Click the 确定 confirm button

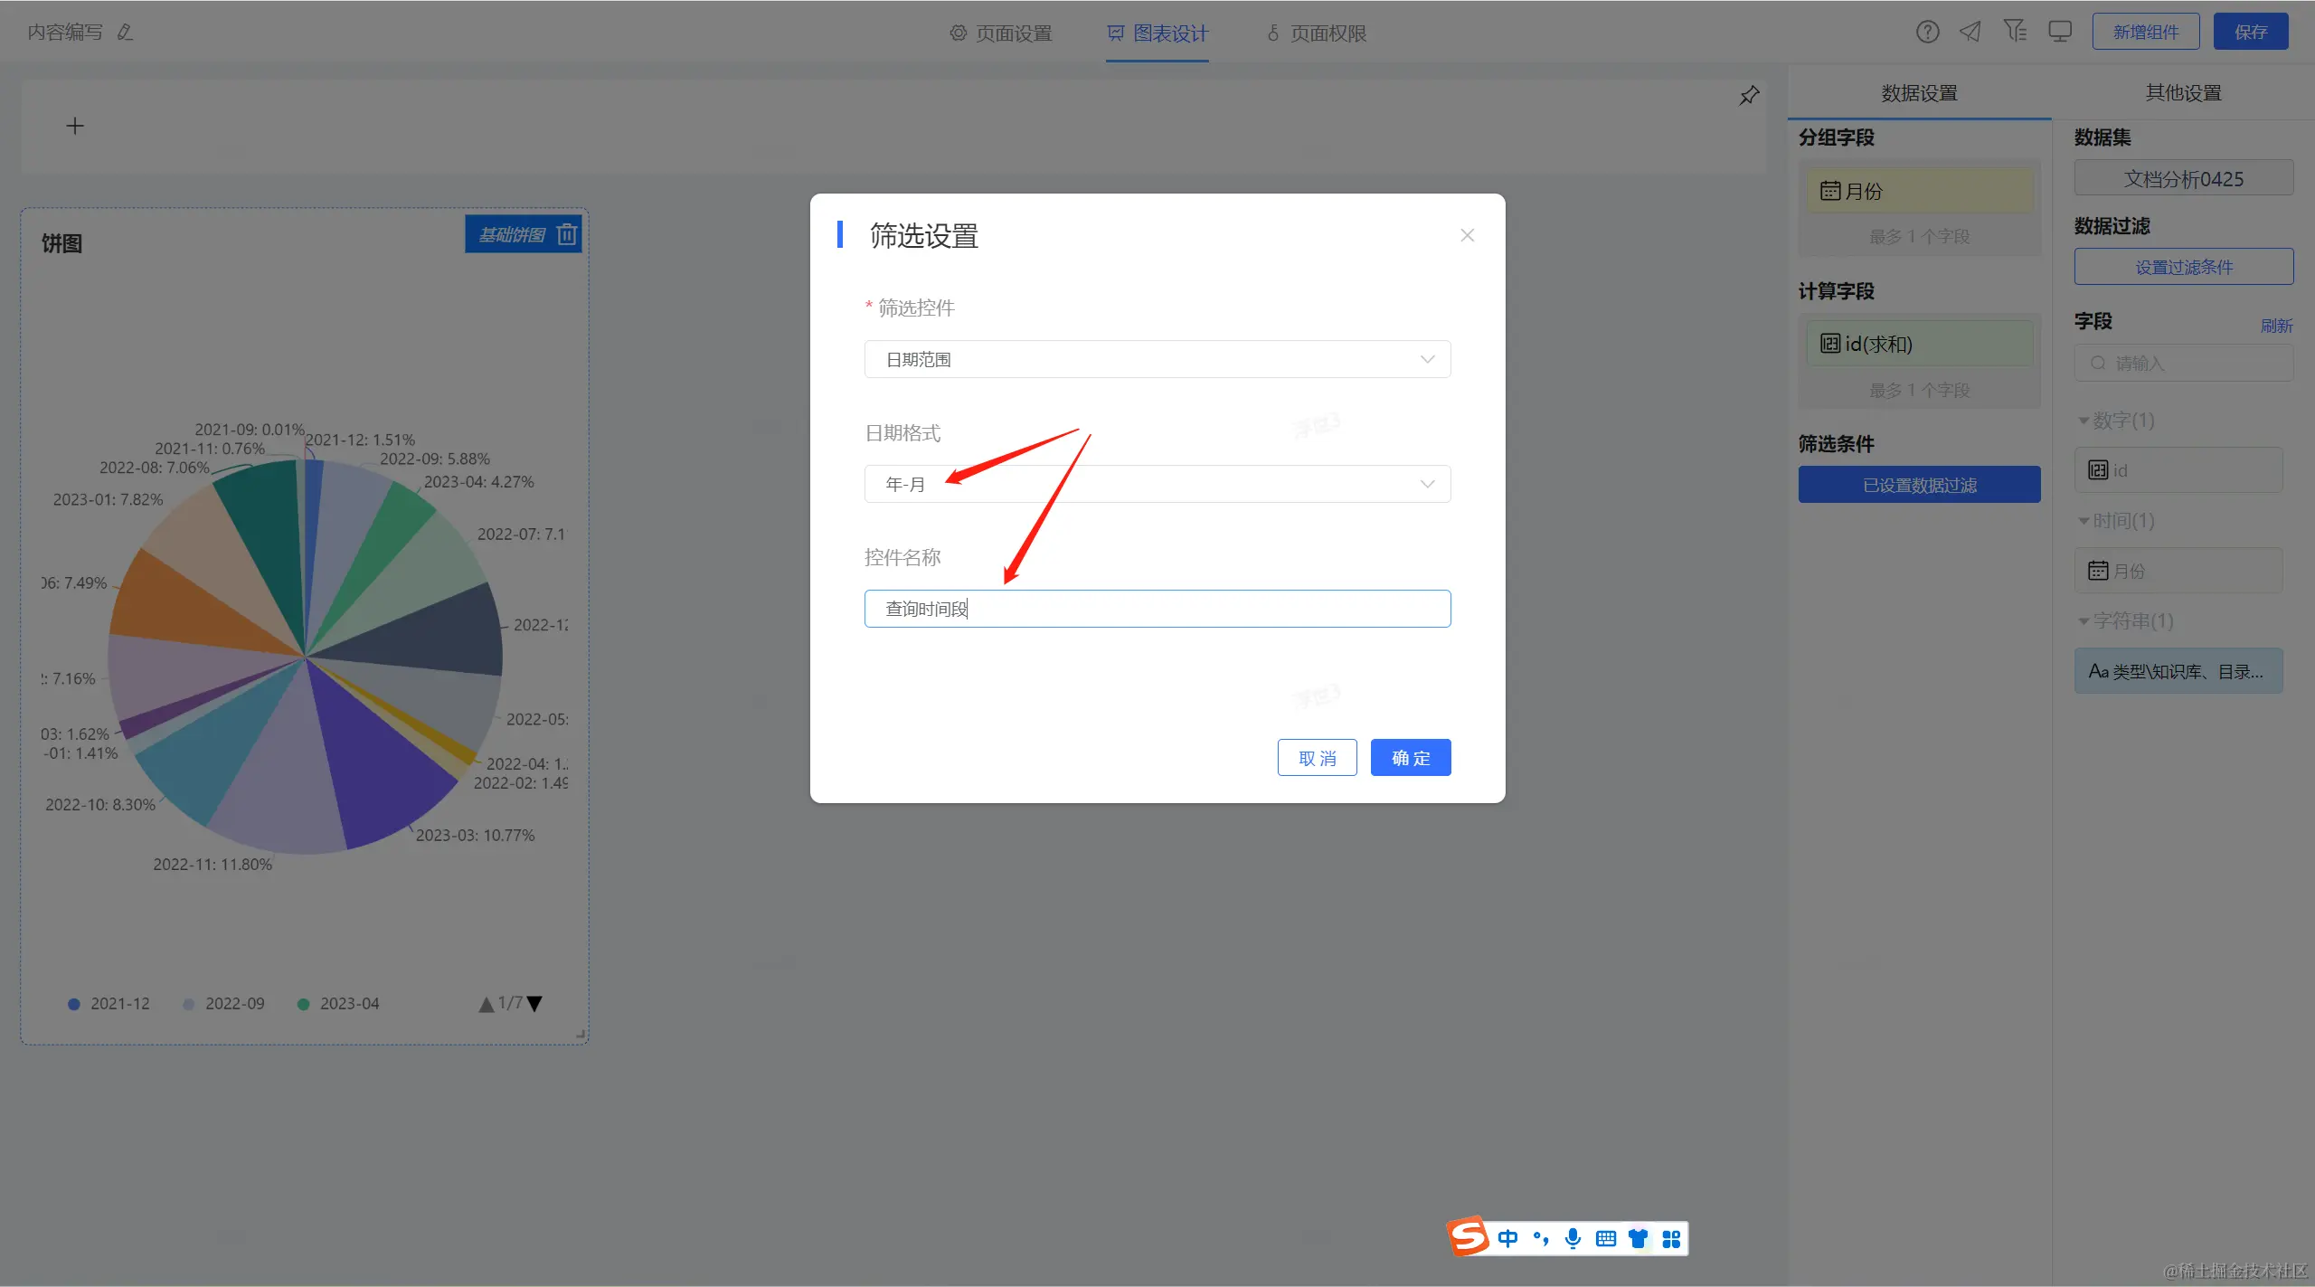click(x=1410, y=758)
